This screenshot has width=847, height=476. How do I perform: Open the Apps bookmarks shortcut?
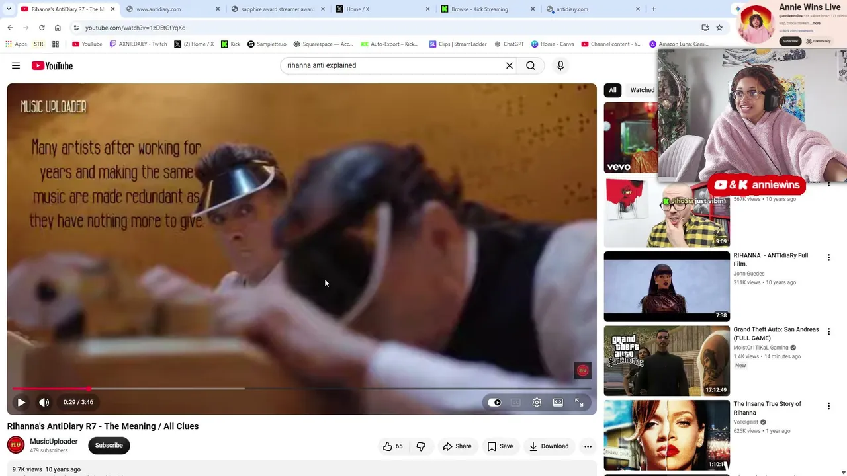pyautogui.click(x=16, y=44)
